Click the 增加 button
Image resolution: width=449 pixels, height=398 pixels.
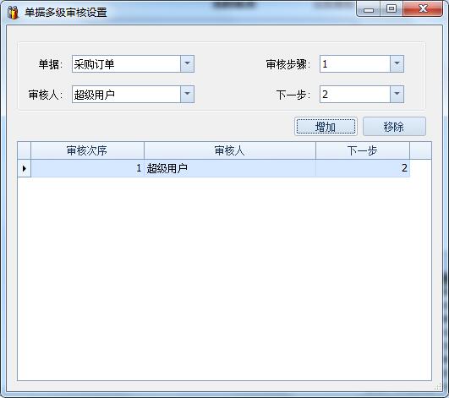(x=326, y=127)
